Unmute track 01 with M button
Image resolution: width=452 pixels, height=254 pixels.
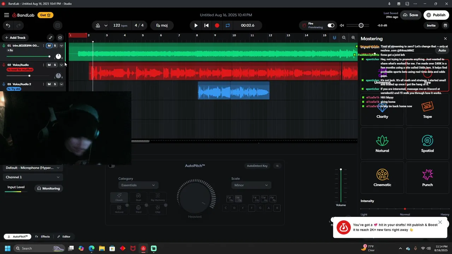49,46
